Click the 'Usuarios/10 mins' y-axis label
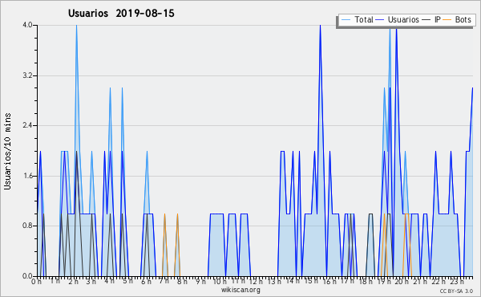Screen dimensions: 481x297 click(7, 151)
